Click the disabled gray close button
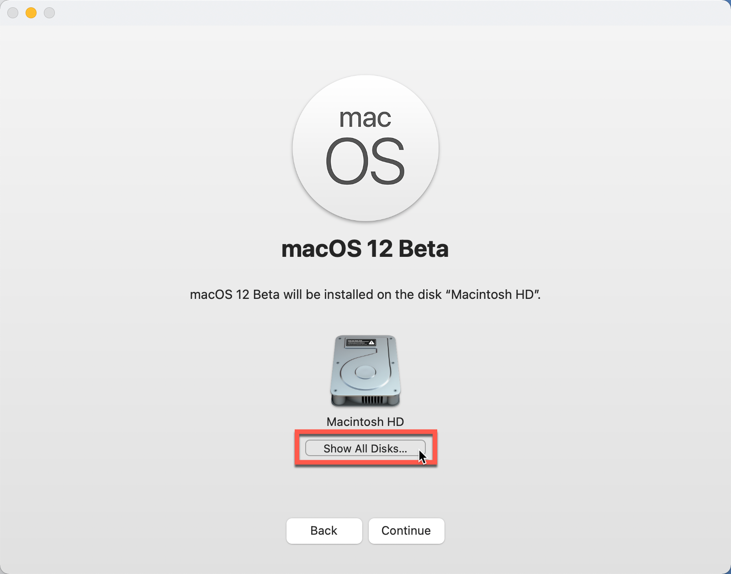731x574 pixels. (x=13, y=13)
